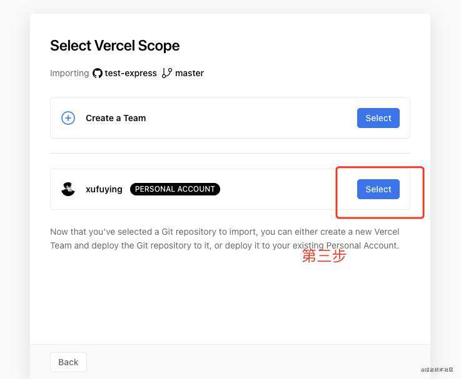461x379 pixels.
Task: Click the red 第三步 annotation text
Action: click(323, 256)
